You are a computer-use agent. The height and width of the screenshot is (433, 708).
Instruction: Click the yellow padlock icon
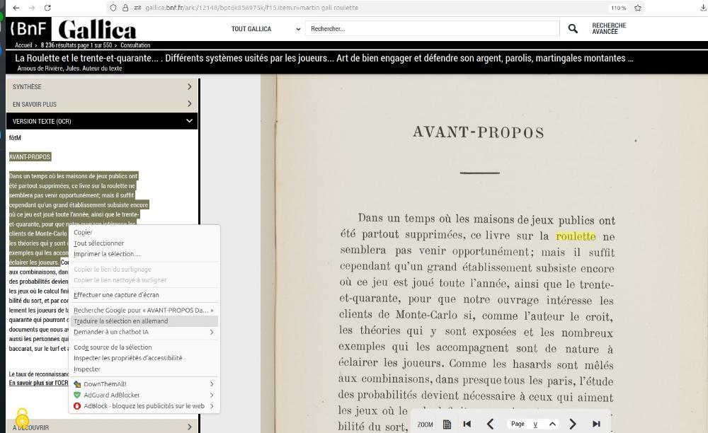pyautogui.click(x=22, y=417)
